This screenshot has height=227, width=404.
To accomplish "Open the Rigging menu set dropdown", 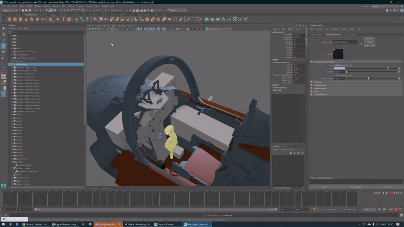I will pyautogui.click(x=9, y=10).
